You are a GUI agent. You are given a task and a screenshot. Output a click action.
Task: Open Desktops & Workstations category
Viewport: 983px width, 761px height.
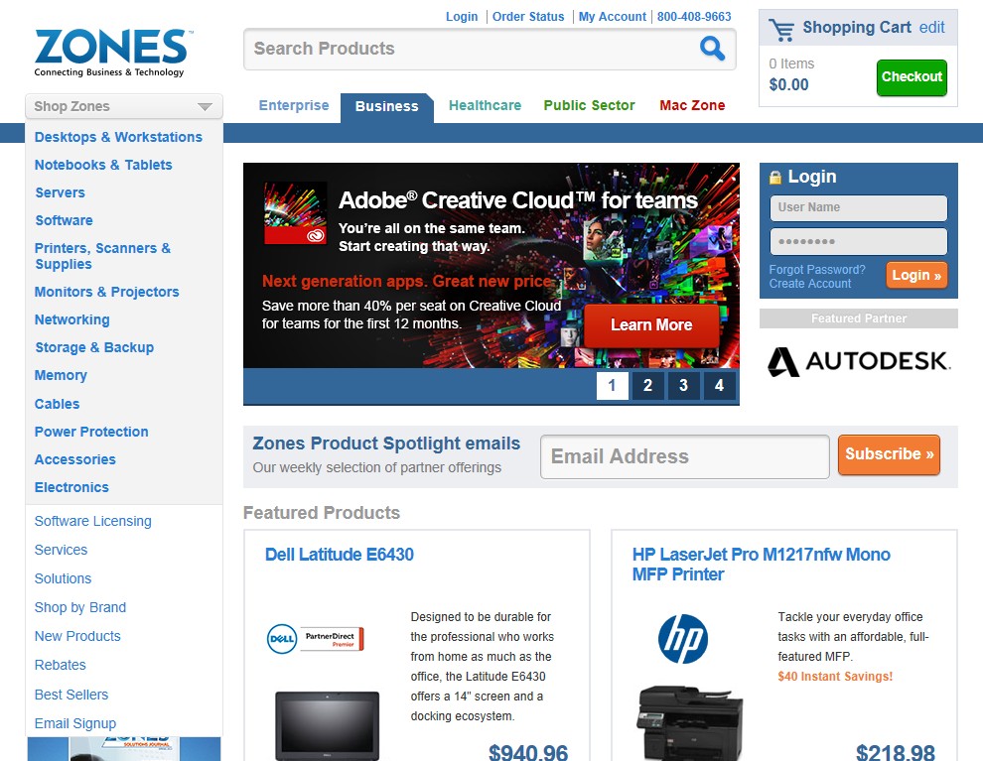[x=118, y=137]
